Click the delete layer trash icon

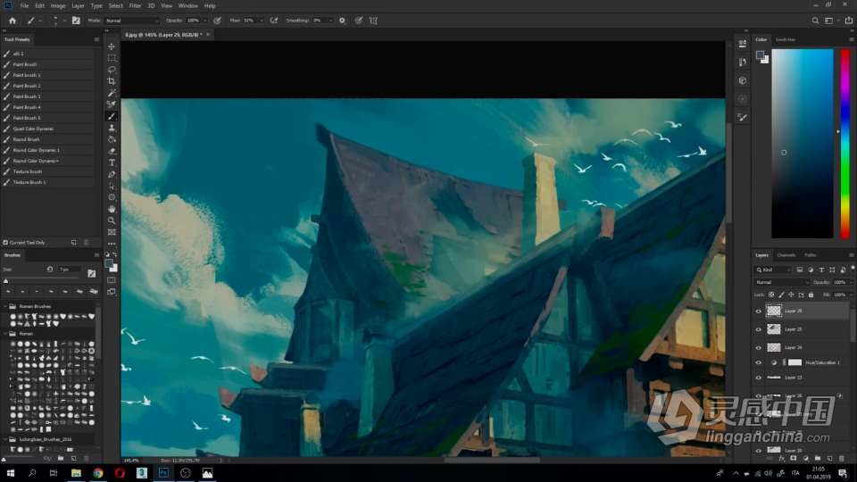842,459
